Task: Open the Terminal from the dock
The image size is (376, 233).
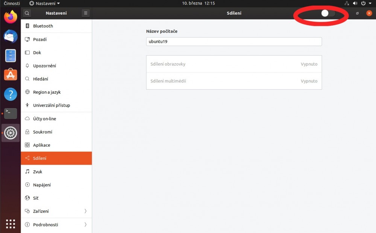Action: [x=11, y=113]
